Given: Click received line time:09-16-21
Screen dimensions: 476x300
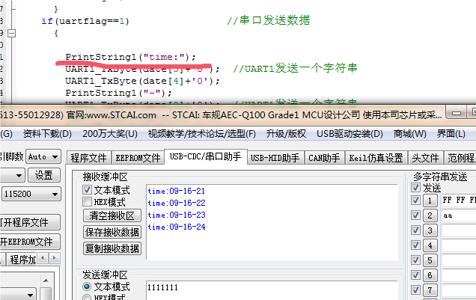Looking at the screenshot, I should 177,191.
